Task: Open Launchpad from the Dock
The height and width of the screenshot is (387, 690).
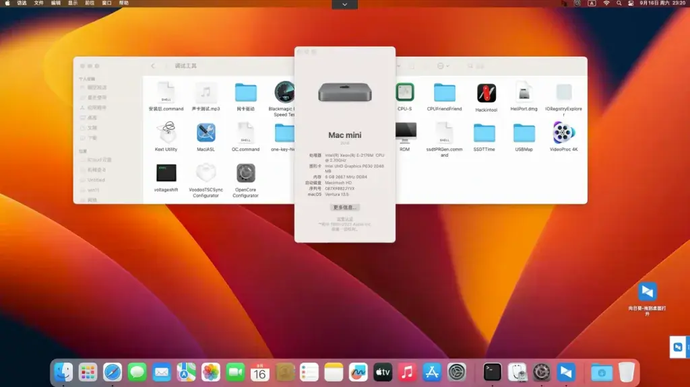Action: tap(88, 372)
